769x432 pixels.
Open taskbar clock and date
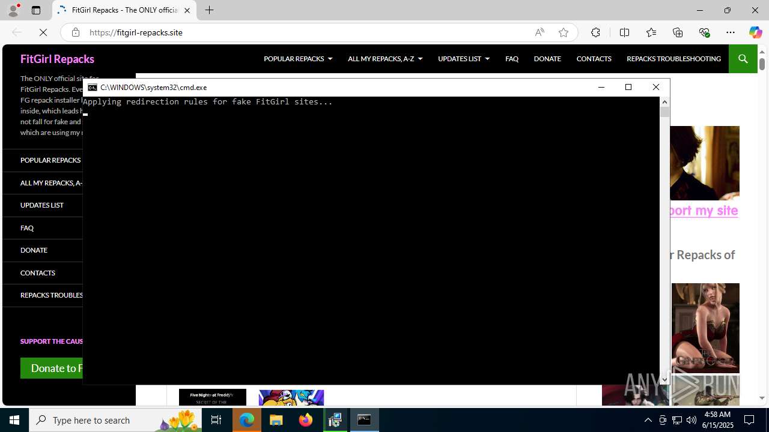(x=718, y=420)
